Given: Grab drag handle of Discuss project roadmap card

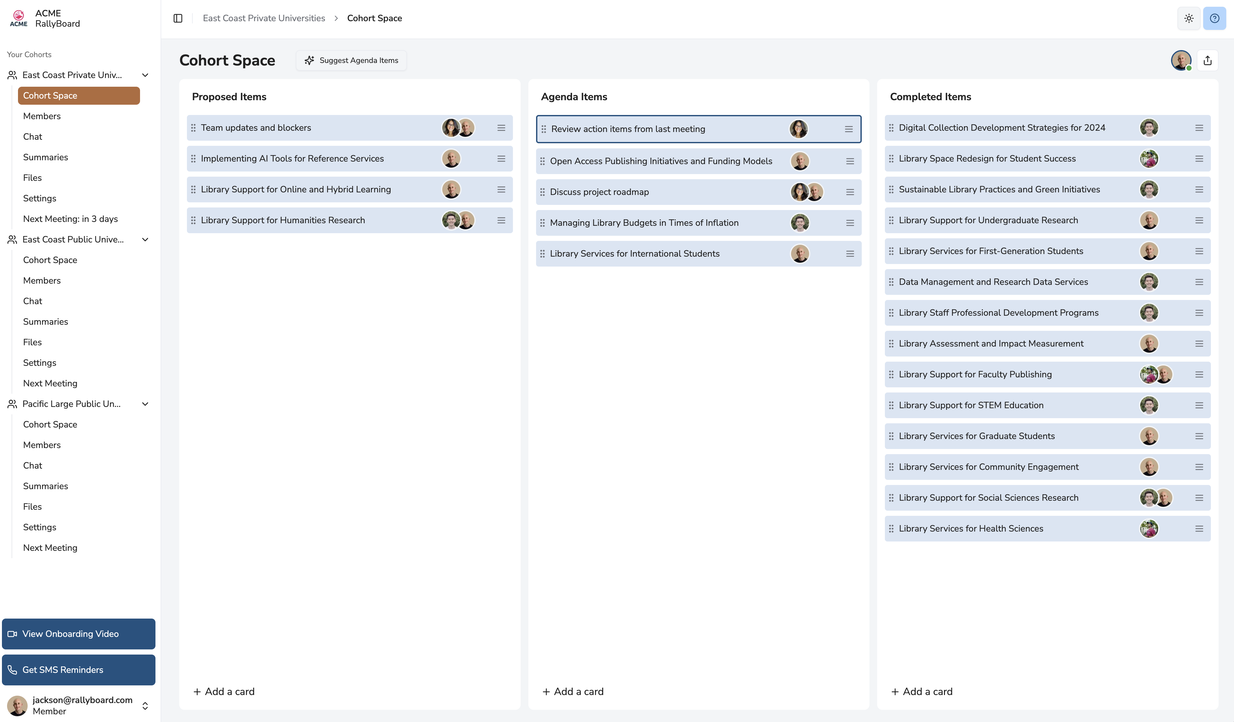Looking at the screenshot, I should tap(542, 192).
